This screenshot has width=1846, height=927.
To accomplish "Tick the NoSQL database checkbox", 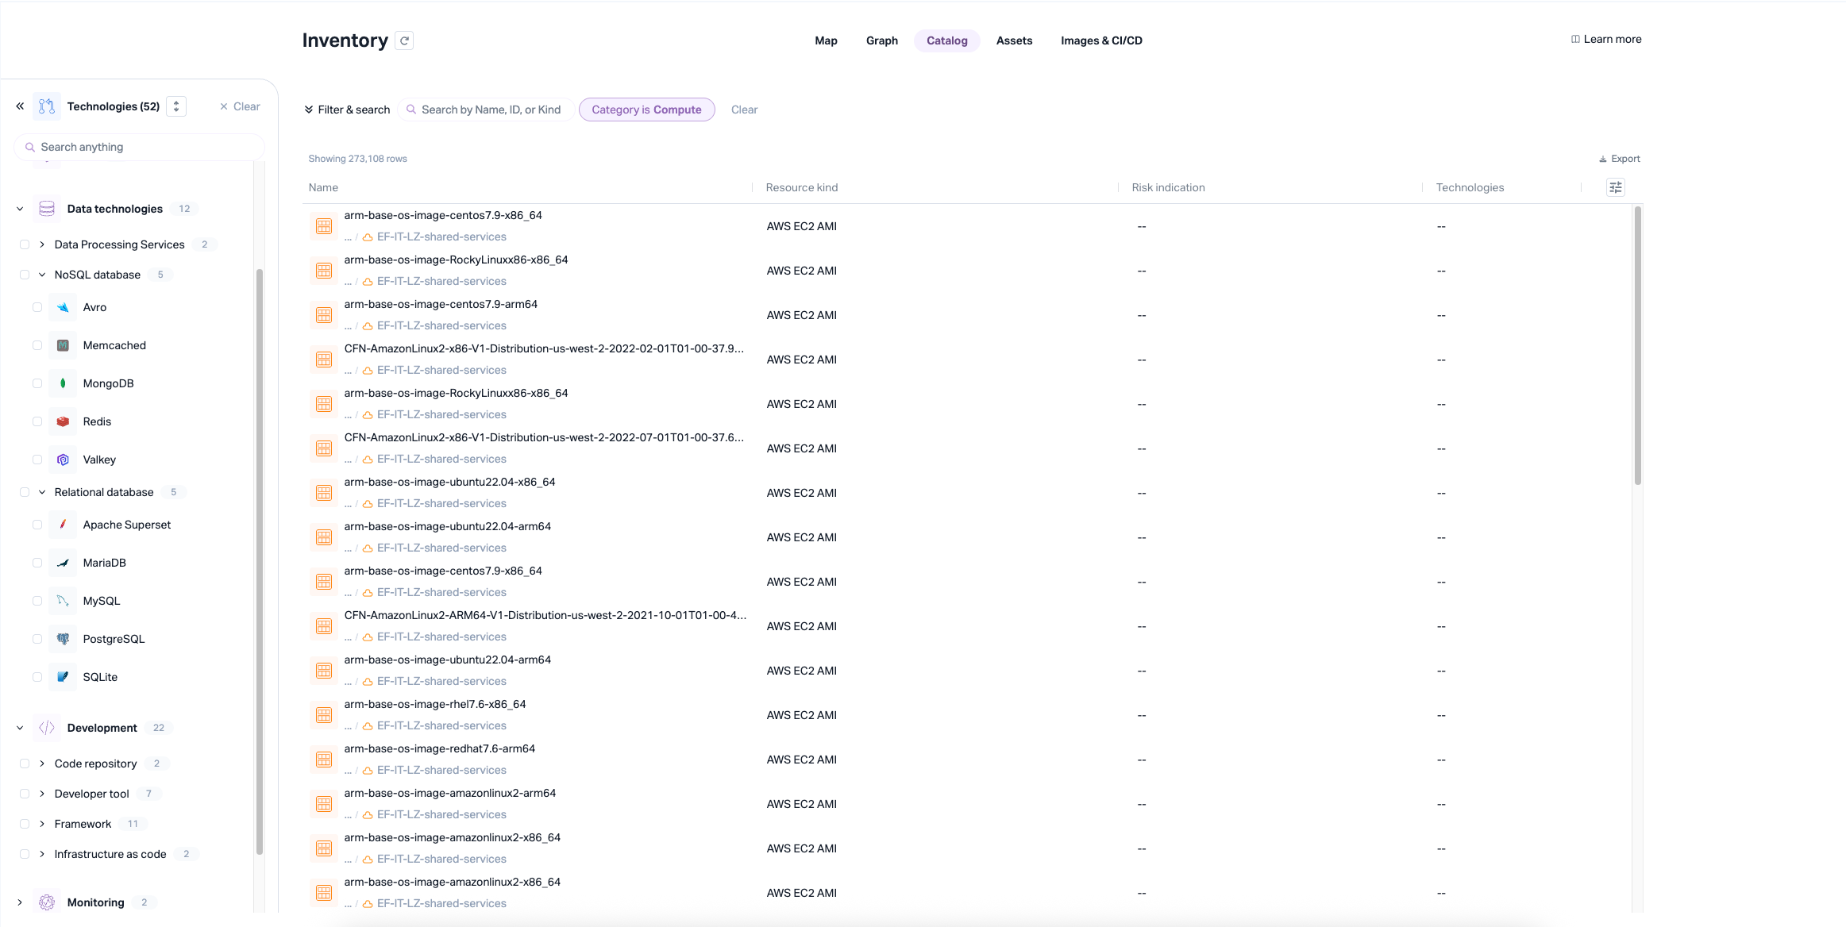I will pos(25,275).
